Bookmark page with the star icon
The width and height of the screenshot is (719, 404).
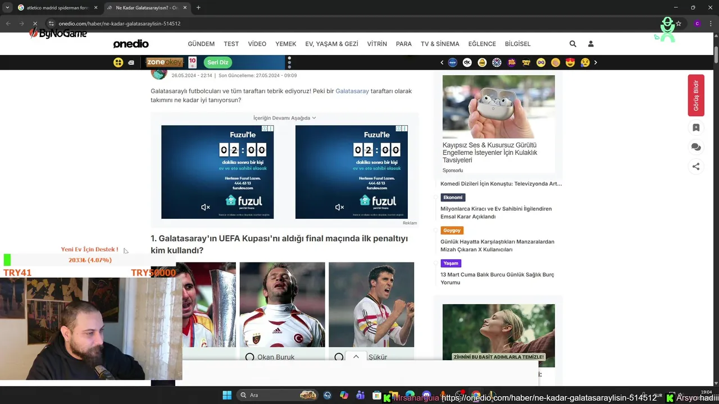click(679, 24)
